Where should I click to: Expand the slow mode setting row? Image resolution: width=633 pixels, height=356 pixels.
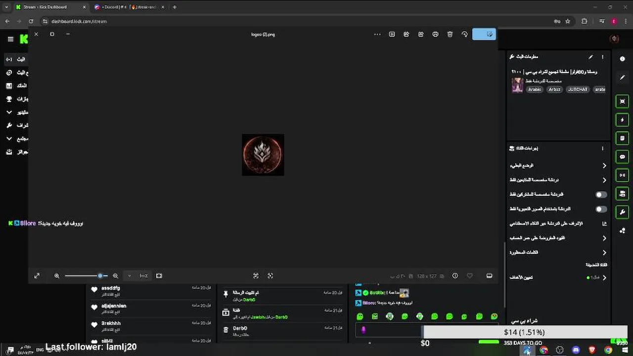(558, 166)
